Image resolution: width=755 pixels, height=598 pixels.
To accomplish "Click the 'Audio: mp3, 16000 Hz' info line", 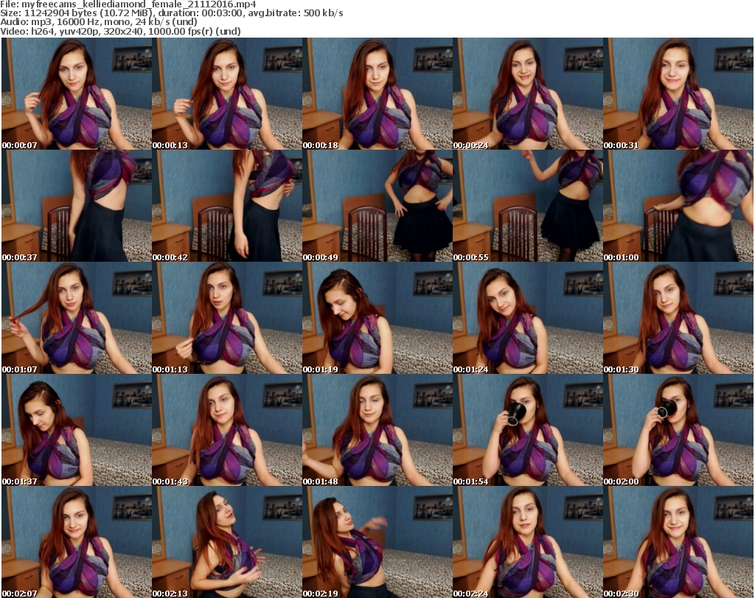I will (99, 22).
